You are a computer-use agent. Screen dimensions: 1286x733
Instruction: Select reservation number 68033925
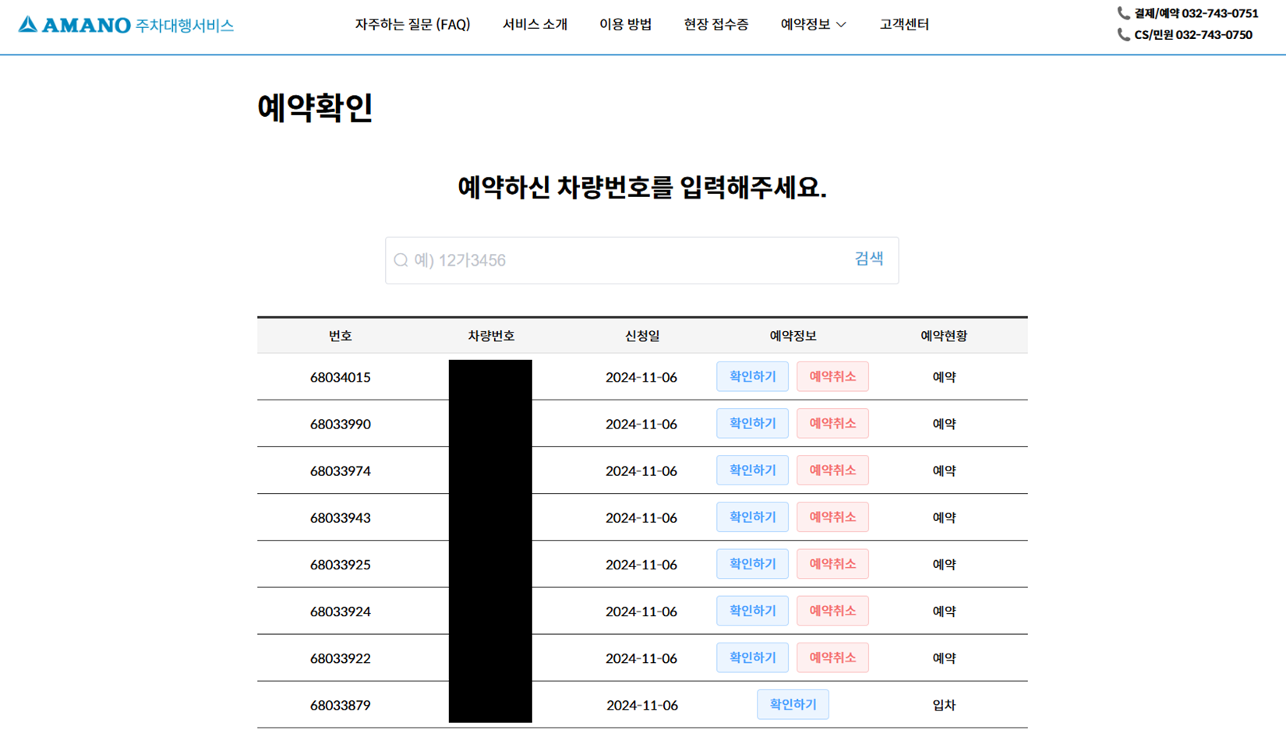pyautogui.click(x=340, y=564)
